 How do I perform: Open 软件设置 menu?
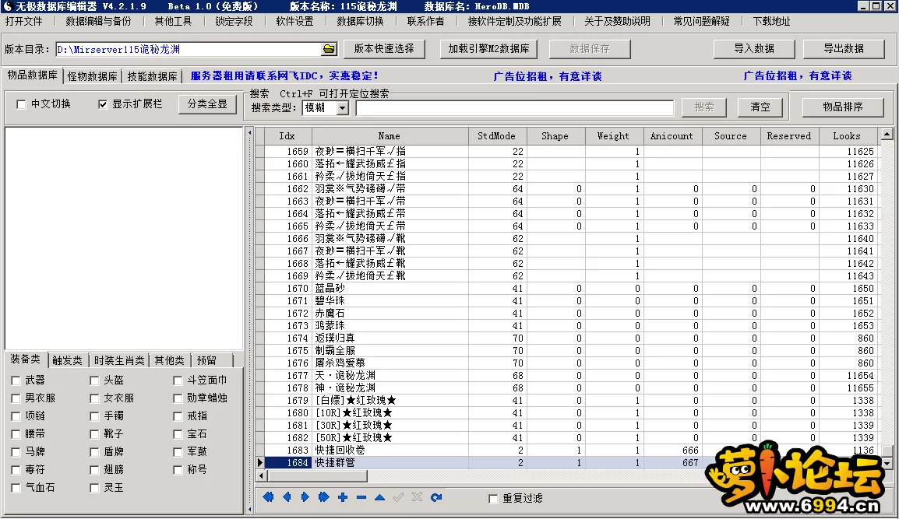(294, 21)
